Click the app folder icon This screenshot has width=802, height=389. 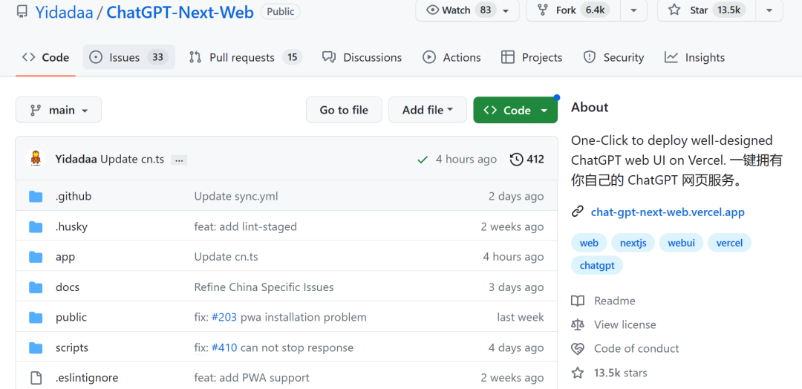click(x=36, y=257)
